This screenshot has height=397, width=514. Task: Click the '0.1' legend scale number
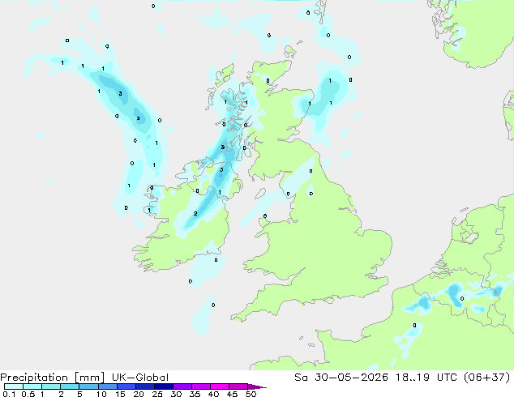tap(9, 394)
